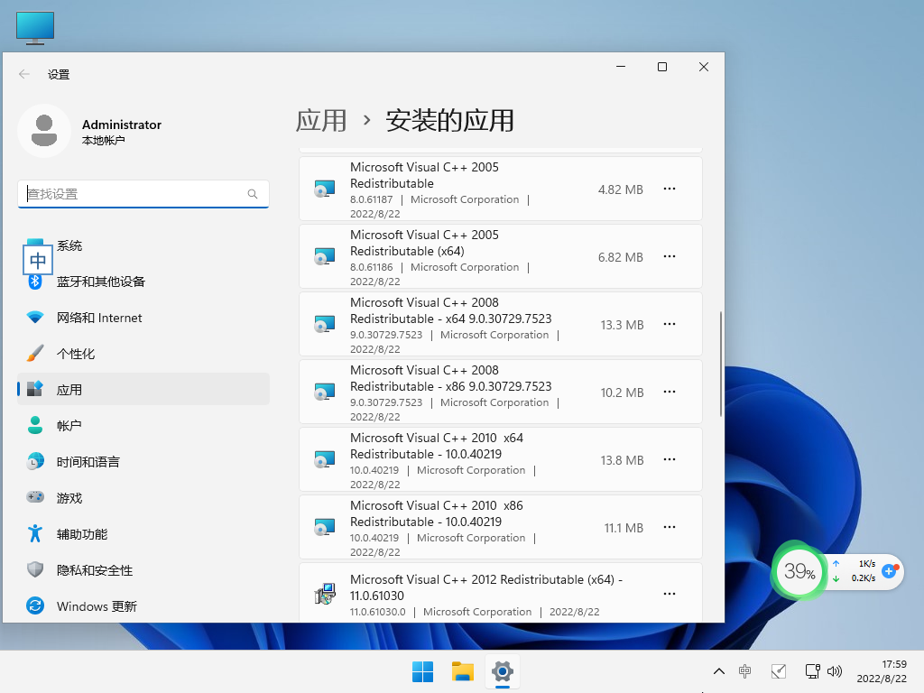Open 帐户 settings
Viewport: 924px width, 693px height.
(x=69, y=425)
